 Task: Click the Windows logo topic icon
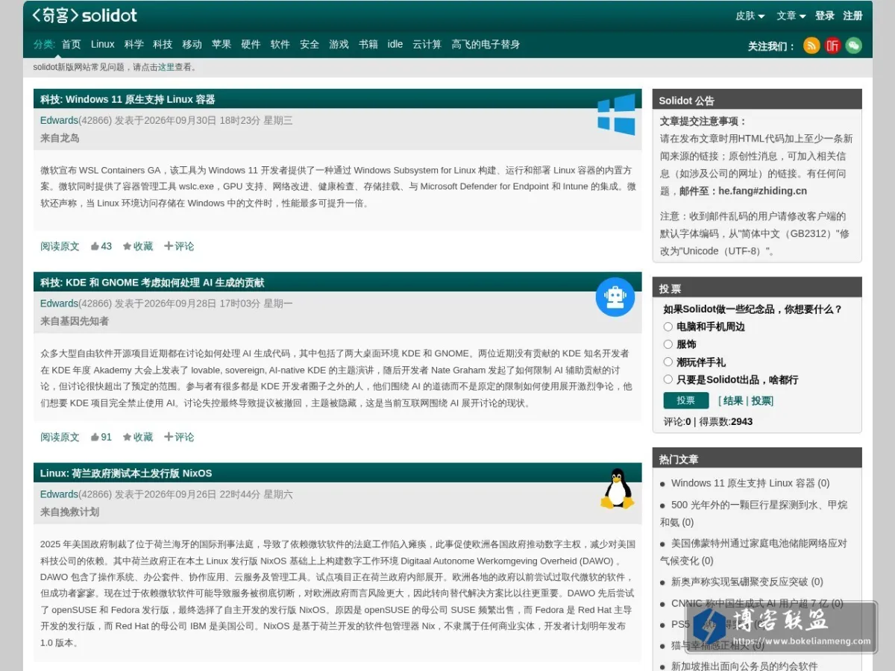pos(616,114)
